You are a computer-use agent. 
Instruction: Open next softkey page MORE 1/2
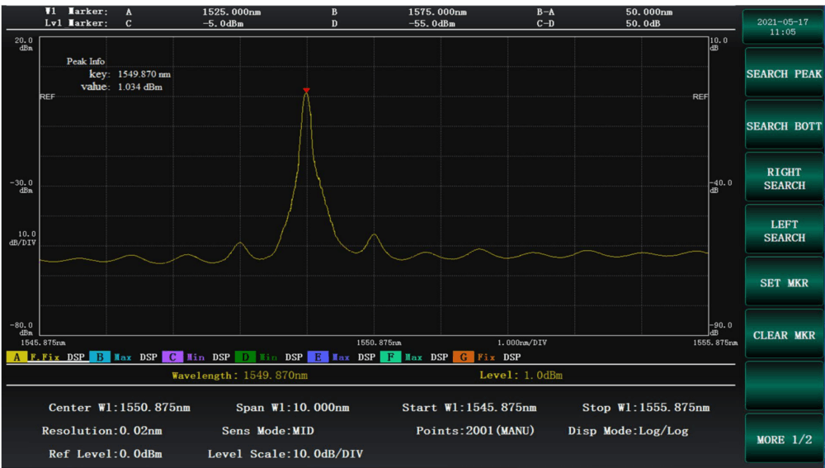pyautogui.click(x=784, y=439)
